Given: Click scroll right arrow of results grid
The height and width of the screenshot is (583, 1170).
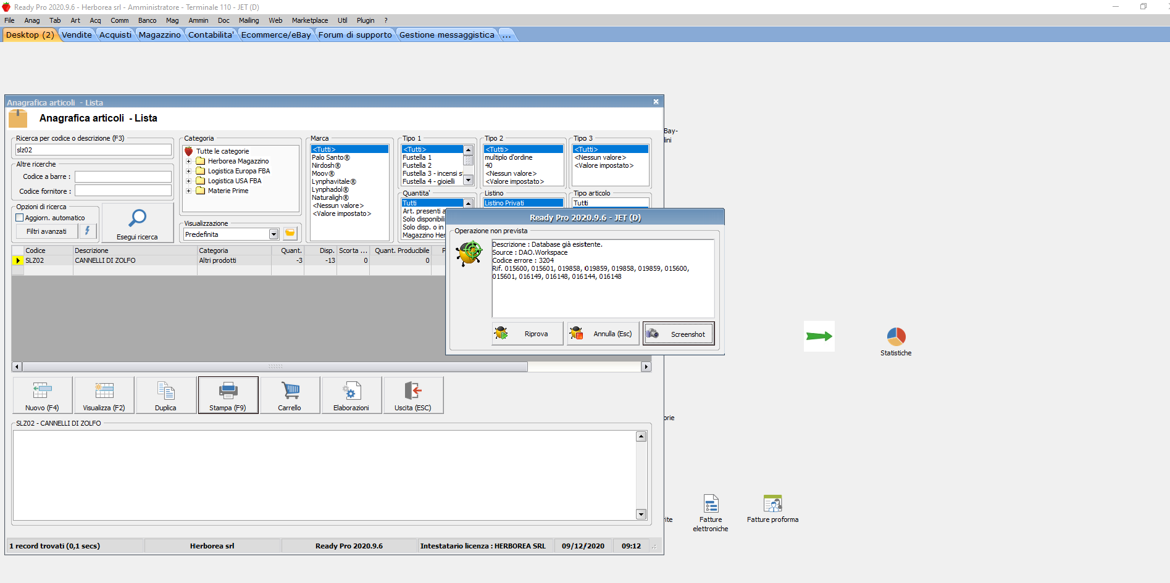Looking at the screenshot, I should tap(646, 366).
